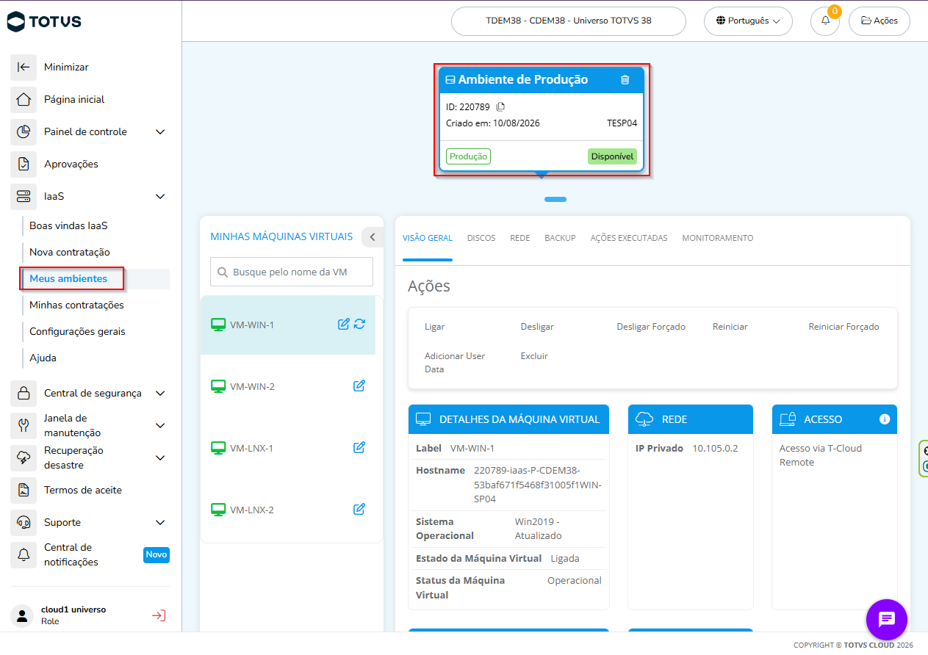
Task: Expand Central de segurança chevron
Action: click(160, 393)
